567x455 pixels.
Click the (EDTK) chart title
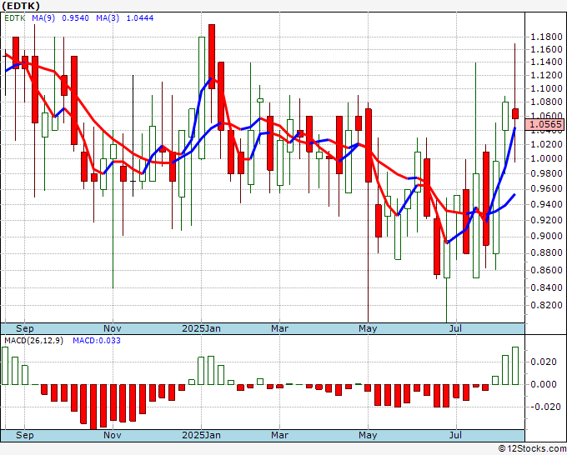tap(21, 6)
